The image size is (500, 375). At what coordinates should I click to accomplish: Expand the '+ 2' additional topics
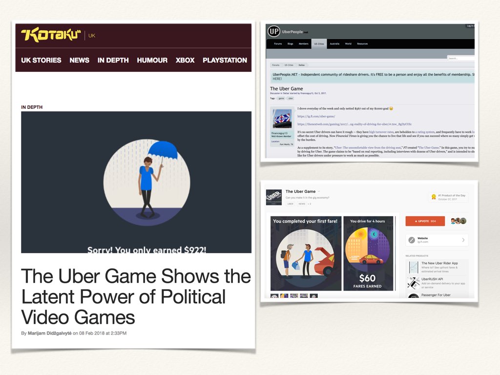[310, 204]
